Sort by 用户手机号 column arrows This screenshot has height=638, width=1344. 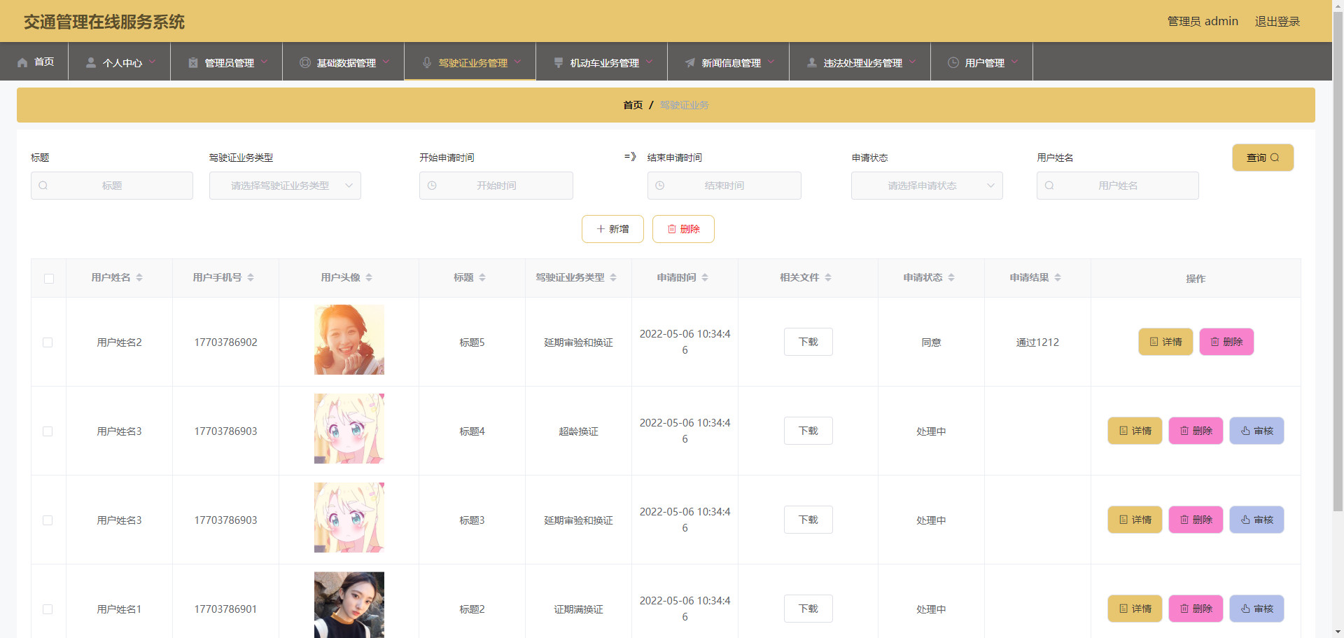(251, 277)
